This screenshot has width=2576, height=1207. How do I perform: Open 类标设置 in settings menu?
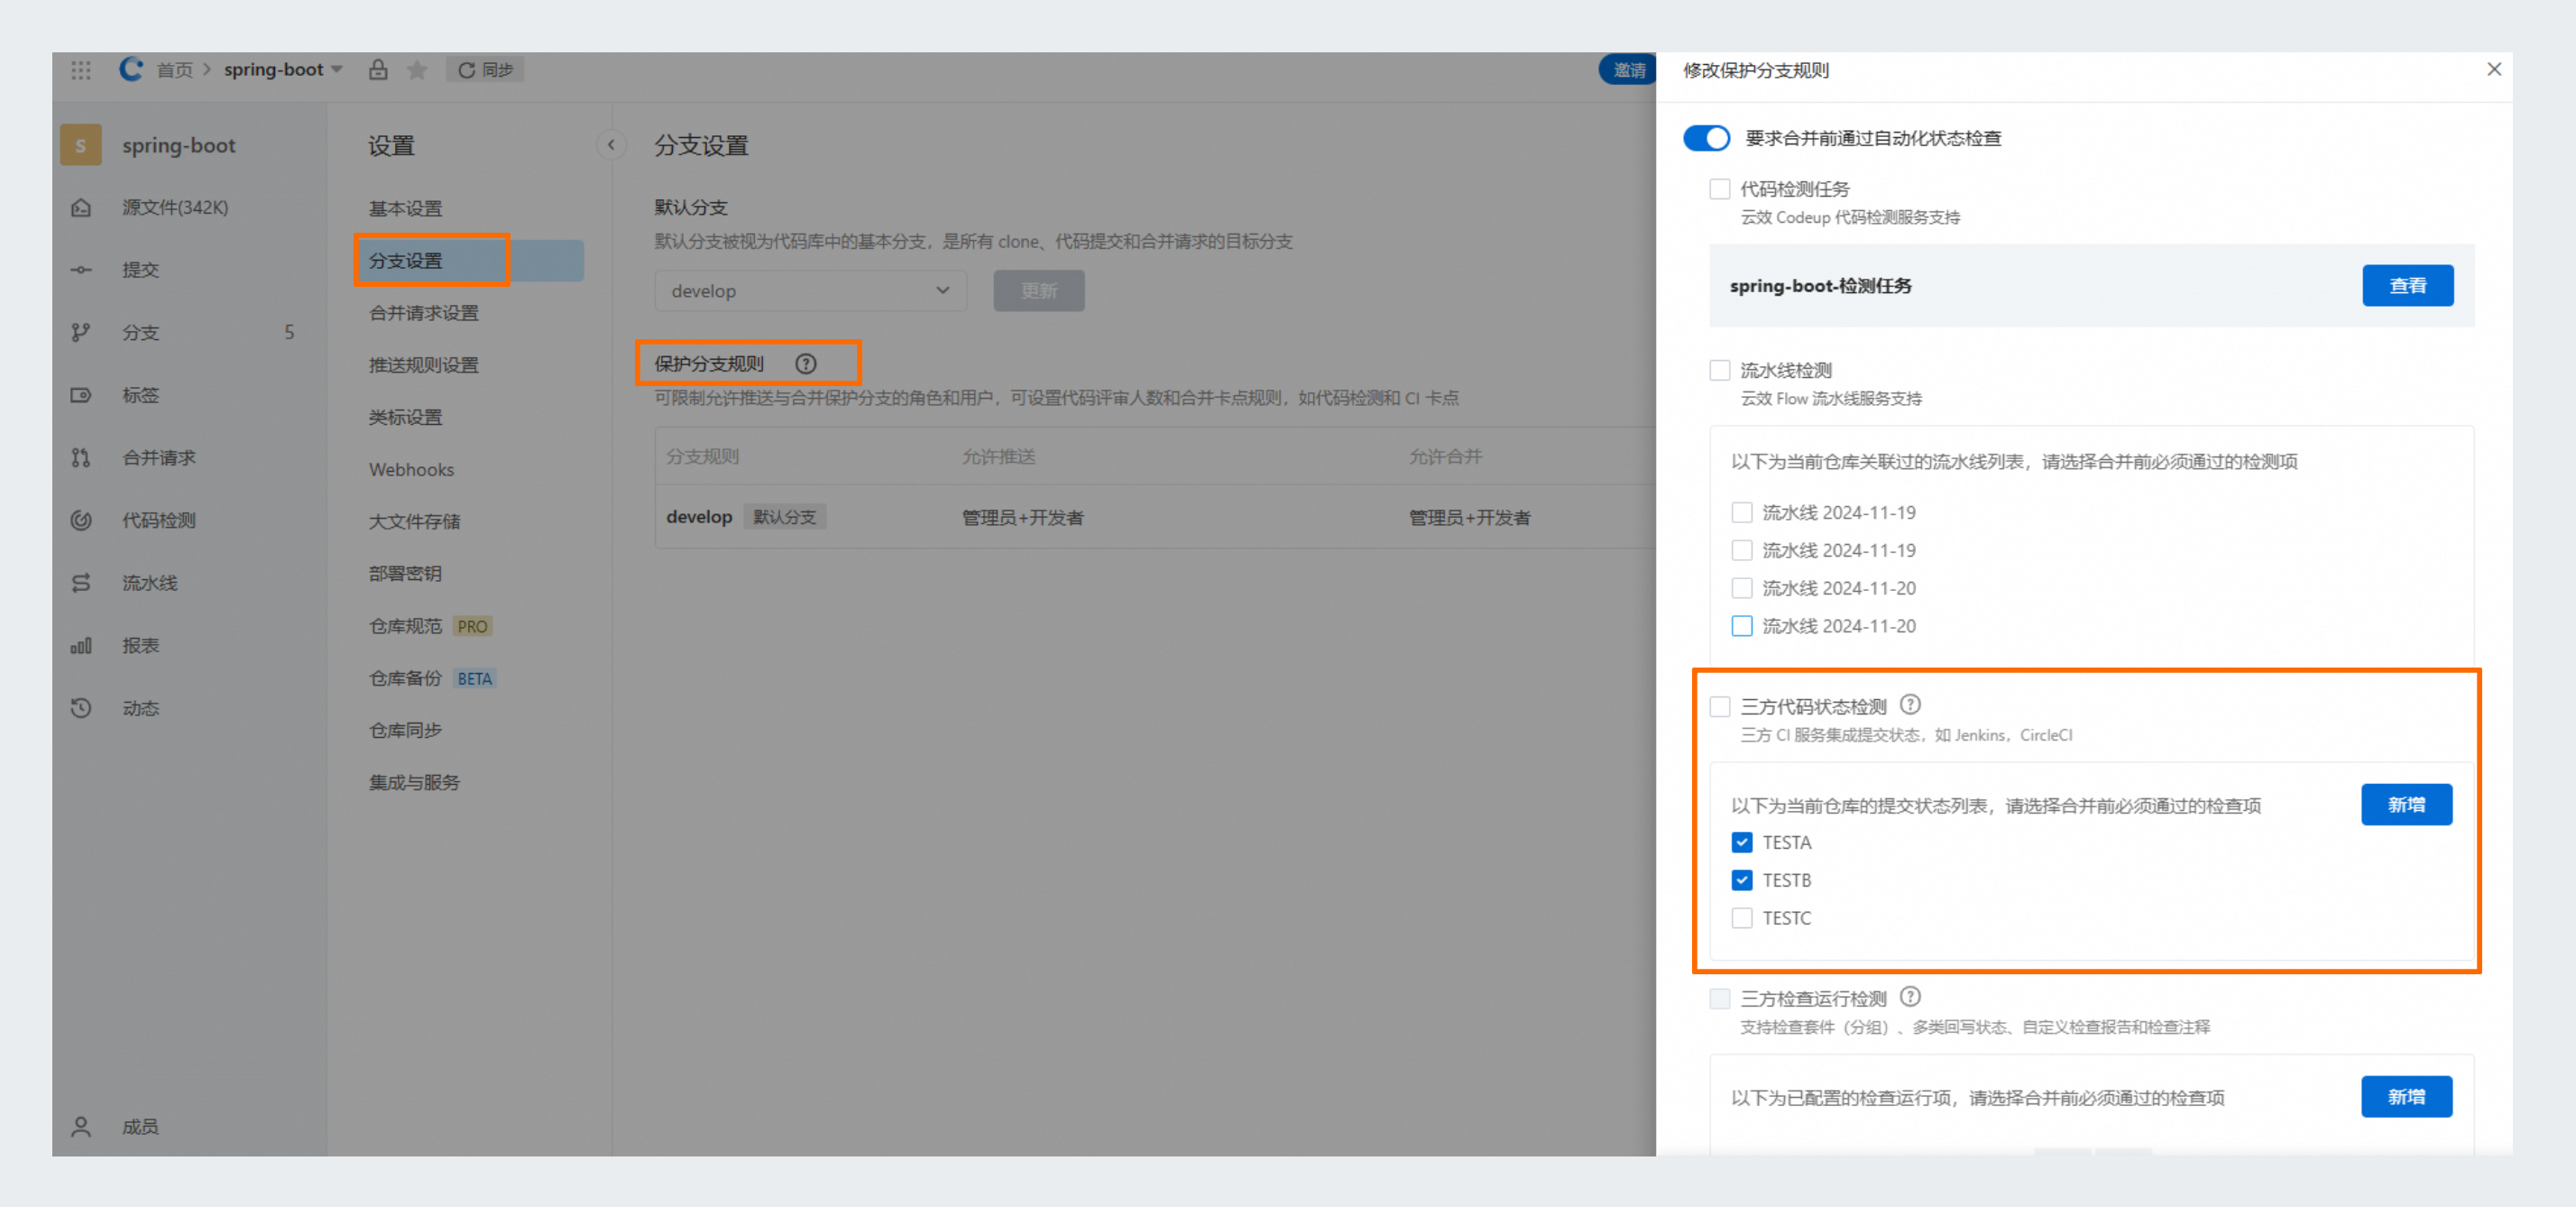click(405, 417)
